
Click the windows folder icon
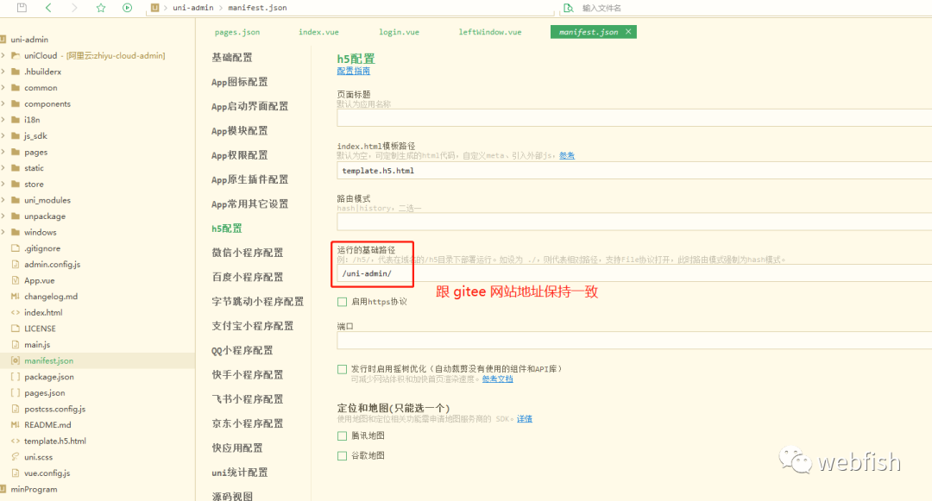16,232
